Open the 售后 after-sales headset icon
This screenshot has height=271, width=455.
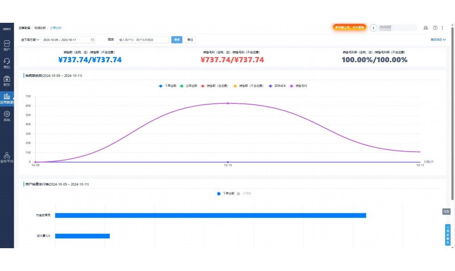[x=7, y=63]
